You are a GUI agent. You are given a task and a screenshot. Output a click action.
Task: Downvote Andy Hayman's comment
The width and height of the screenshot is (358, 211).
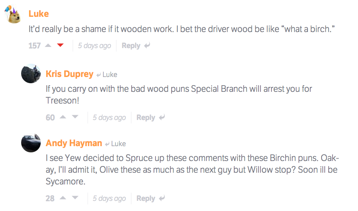point(75,198)
